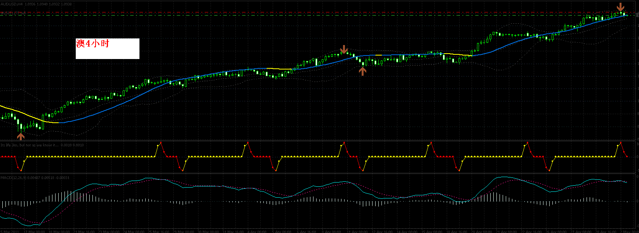Select the red 澳4小时 text label
This screenshot has width=639, height=233.
[93, 43]
